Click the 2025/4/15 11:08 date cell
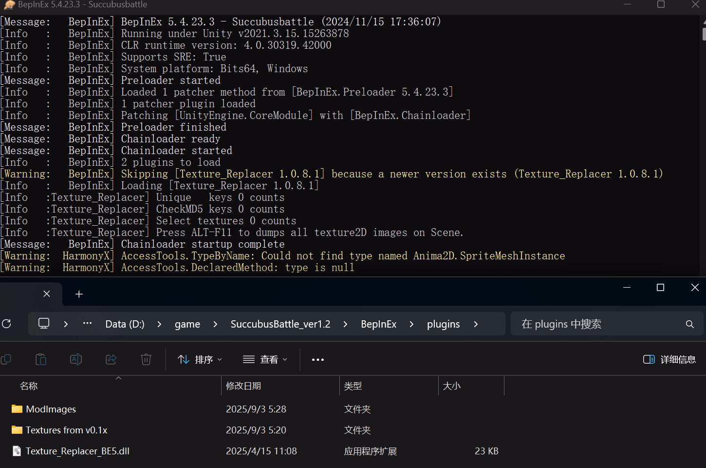The height and width of the screenshot is (468, 706). click(261, 451)
